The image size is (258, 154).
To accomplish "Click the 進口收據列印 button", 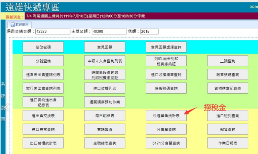I will pyautogui.click(x=104, y=88).
